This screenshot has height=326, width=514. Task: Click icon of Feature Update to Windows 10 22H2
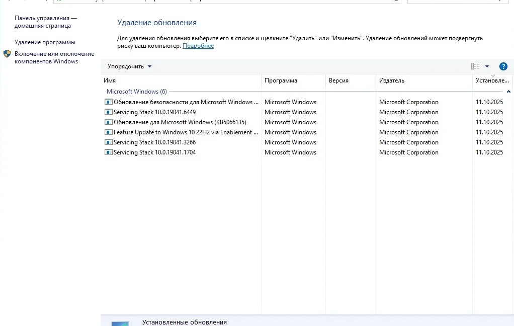[x=108, y=132]
